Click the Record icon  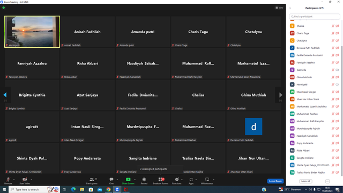(x=144, y=180)
